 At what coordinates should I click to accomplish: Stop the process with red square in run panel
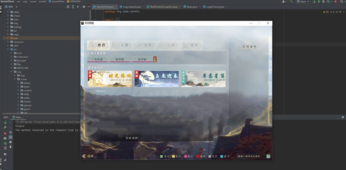click(5, 134)
